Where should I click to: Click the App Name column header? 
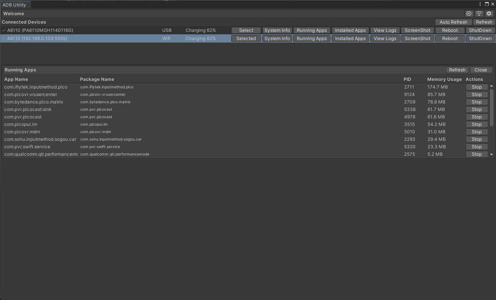coord(16,79)
